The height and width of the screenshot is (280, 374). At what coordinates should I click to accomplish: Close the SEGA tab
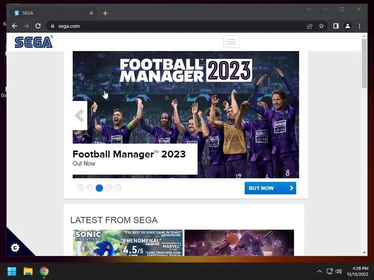click(x=91, y=13)
